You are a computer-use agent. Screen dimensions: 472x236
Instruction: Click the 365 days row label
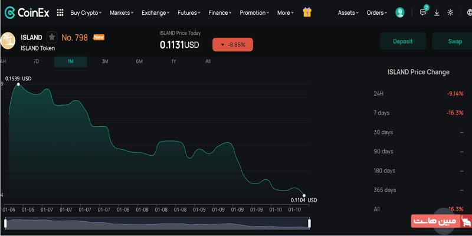point(385,190)
